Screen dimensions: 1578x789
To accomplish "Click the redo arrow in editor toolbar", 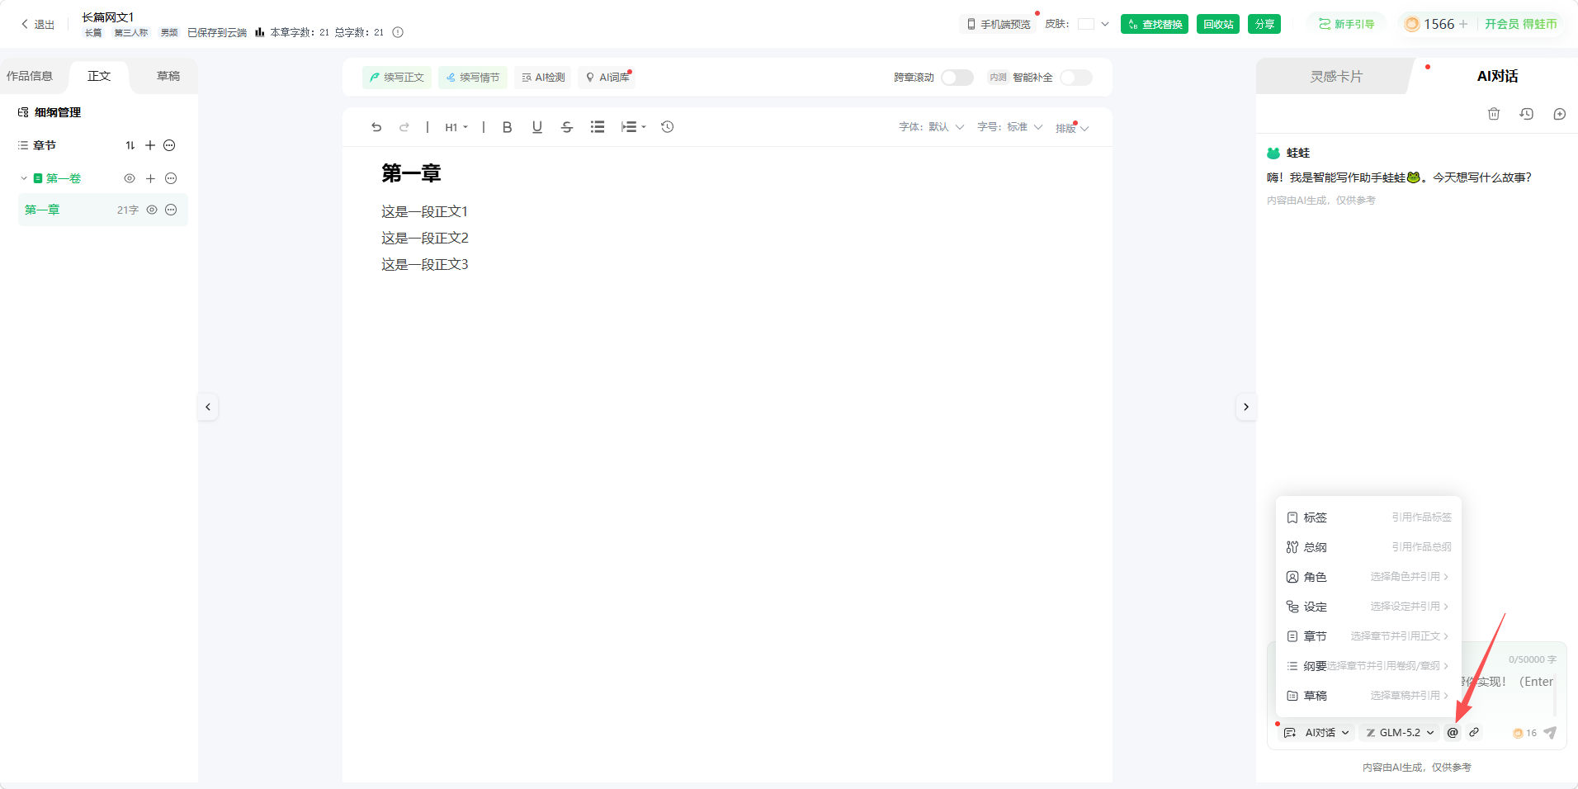I will [x=404, y=127].
